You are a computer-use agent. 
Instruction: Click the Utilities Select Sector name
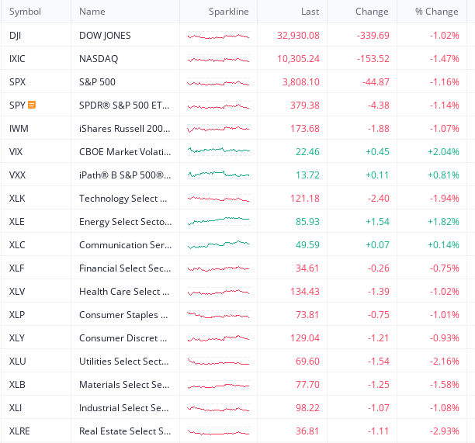tap(124, 362)
